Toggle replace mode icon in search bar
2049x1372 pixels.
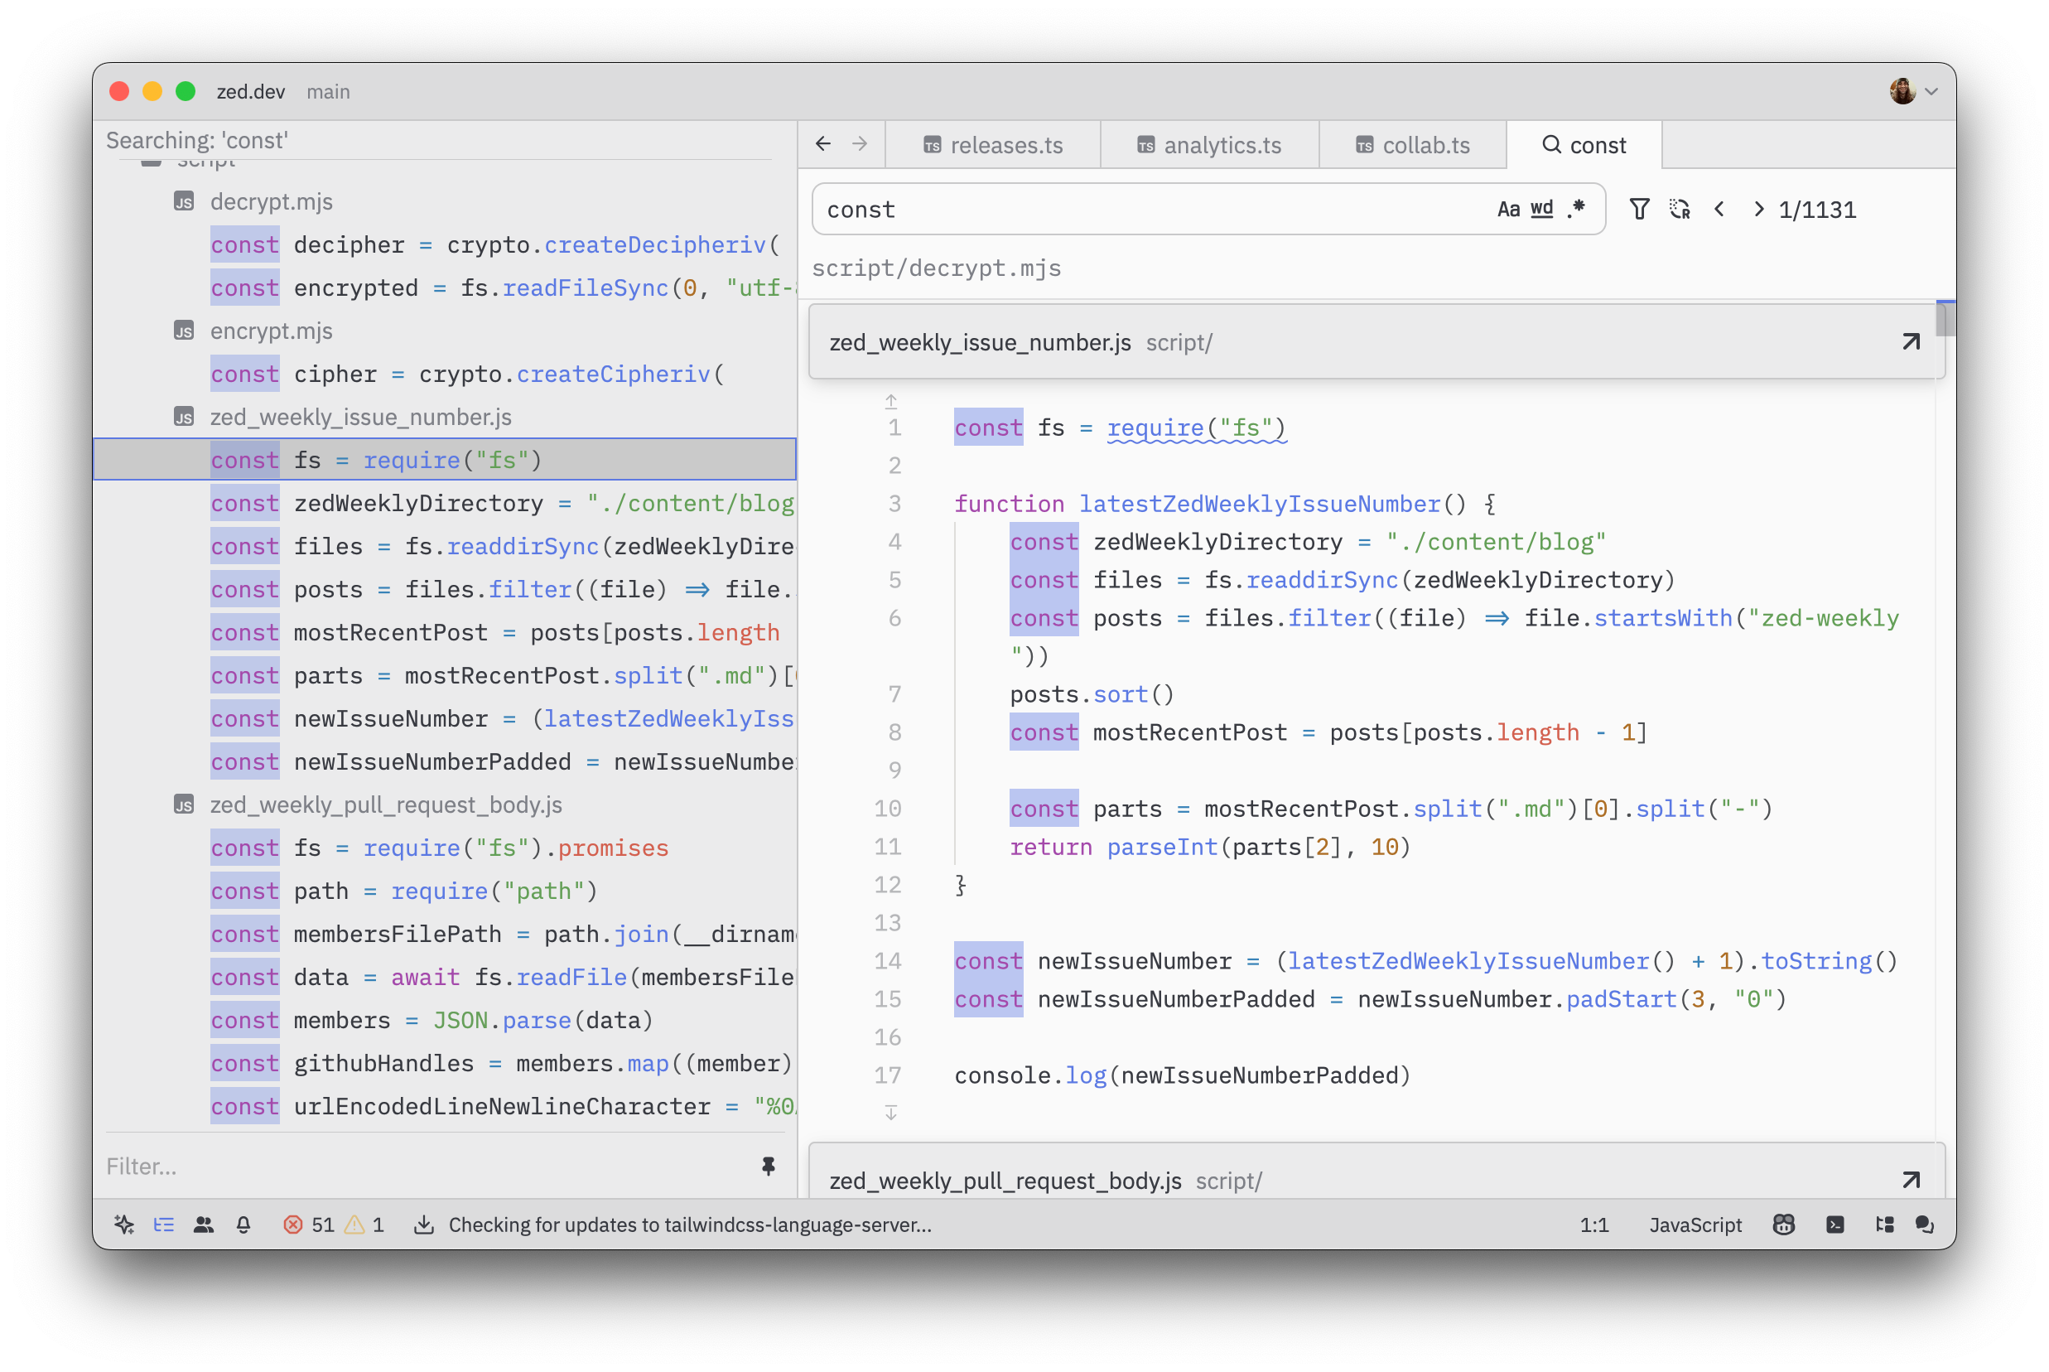1679,209
